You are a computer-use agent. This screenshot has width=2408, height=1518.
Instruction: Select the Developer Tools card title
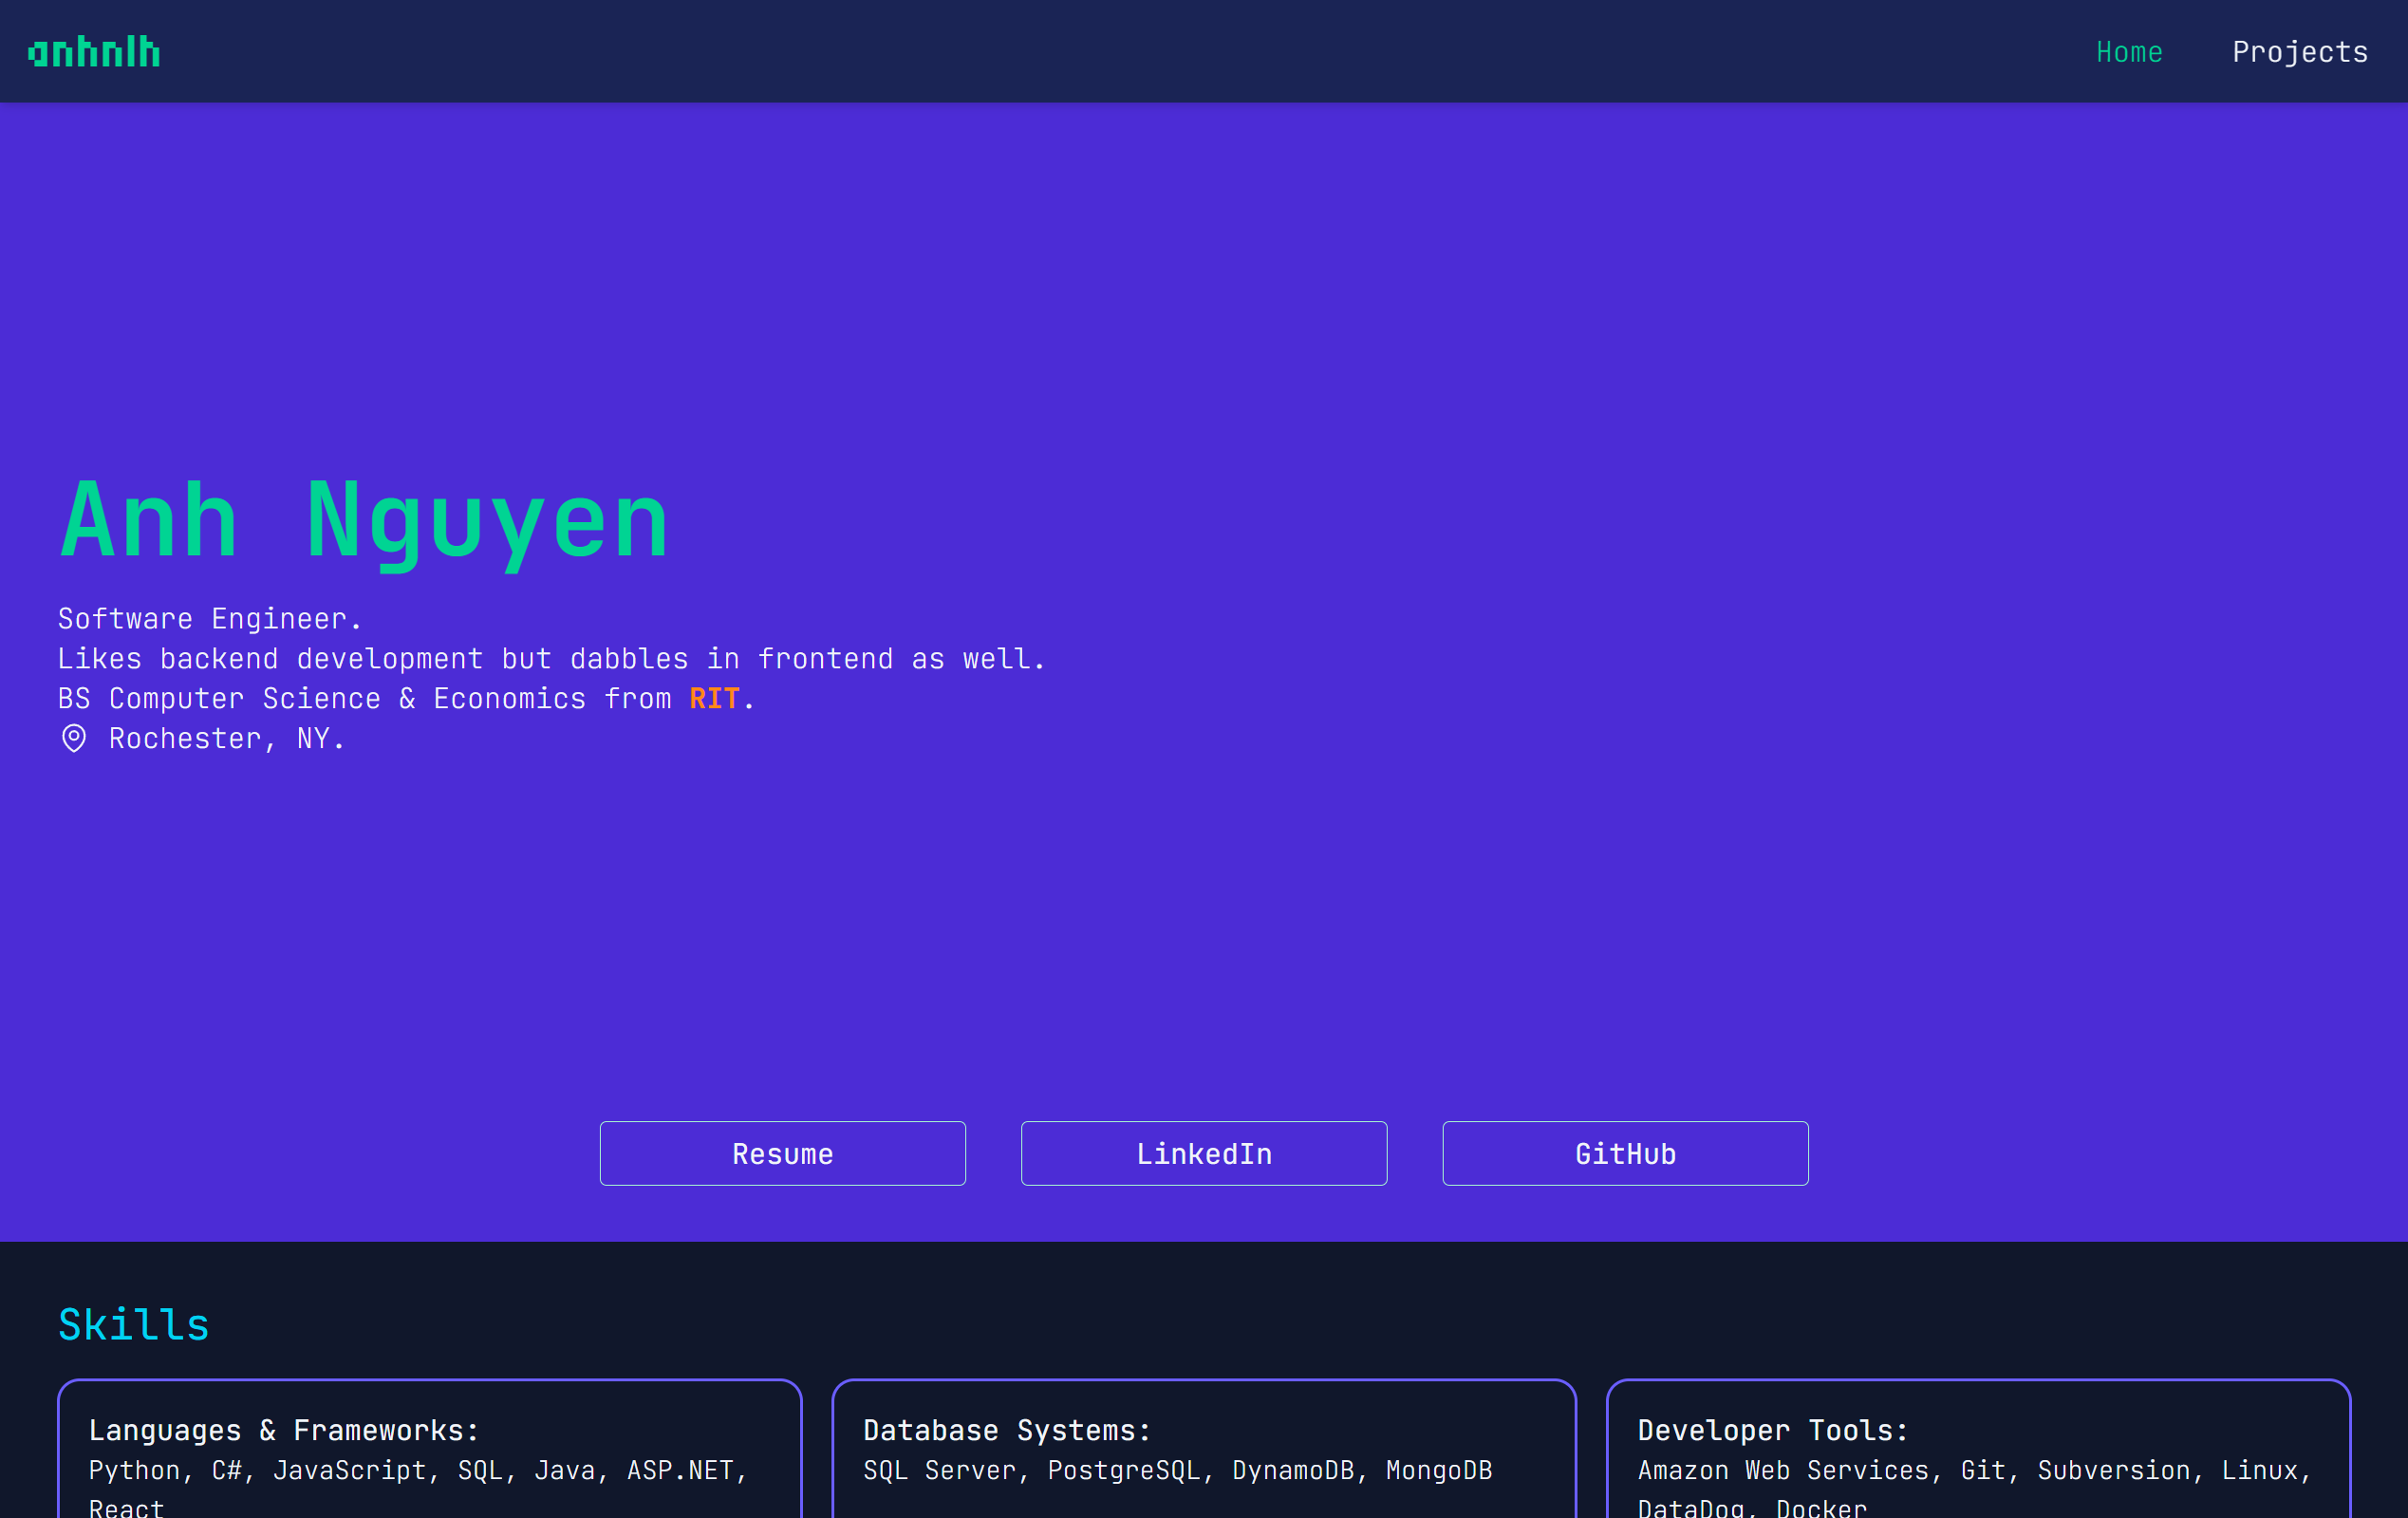[1772, 1430]
